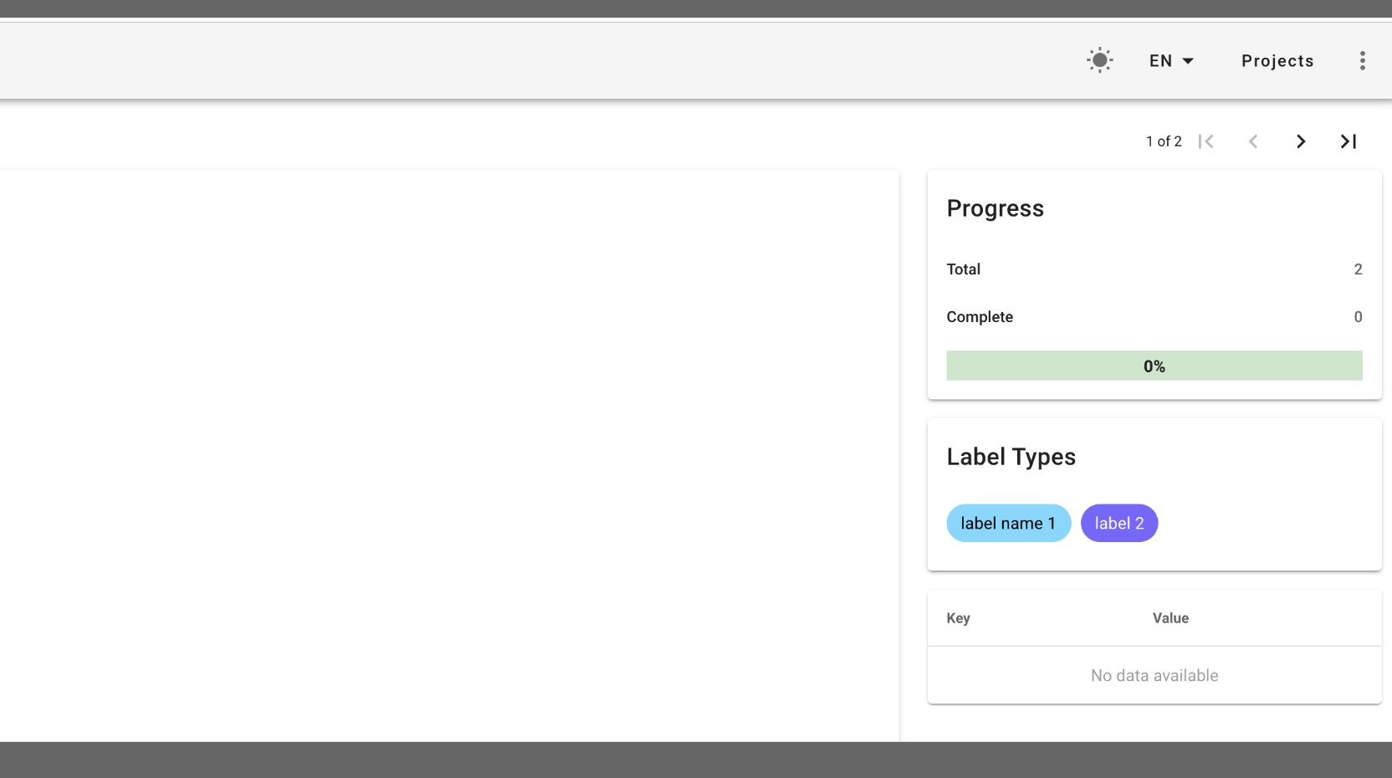The width and height of the screenshot is (1392, 778).
Task: Click the Key column header
Action: [958, 618]
